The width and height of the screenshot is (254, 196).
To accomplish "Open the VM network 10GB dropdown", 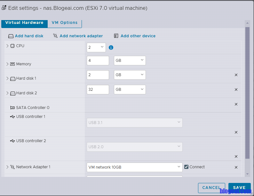I will (134, 167).
